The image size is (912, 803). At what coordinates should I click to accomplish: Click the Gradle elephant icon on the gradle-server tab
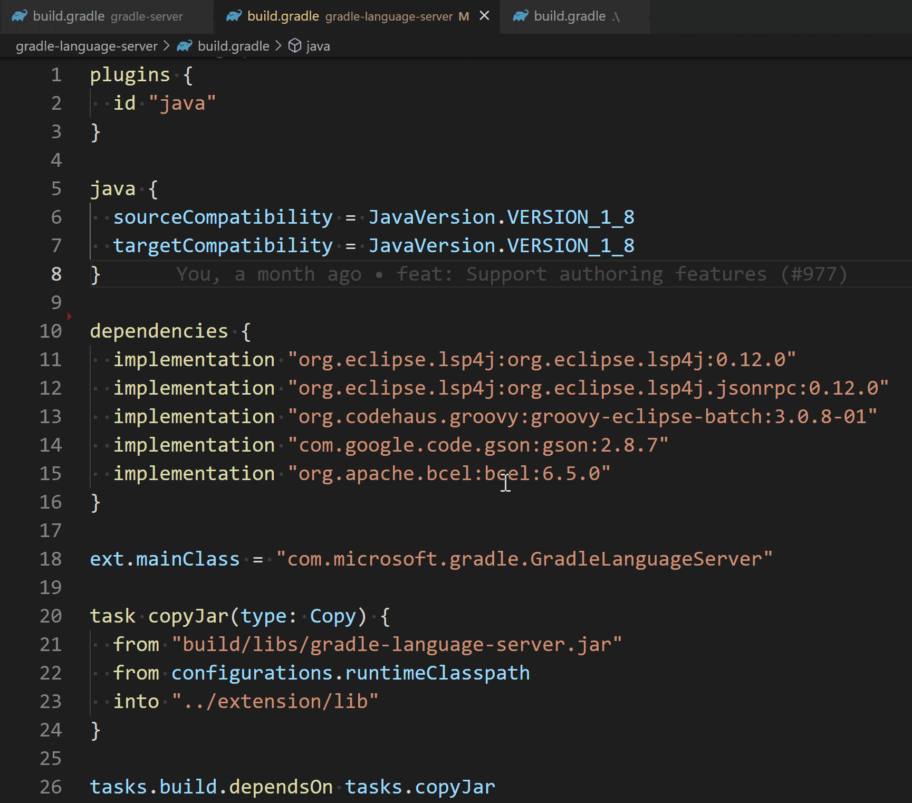point(20,16)
